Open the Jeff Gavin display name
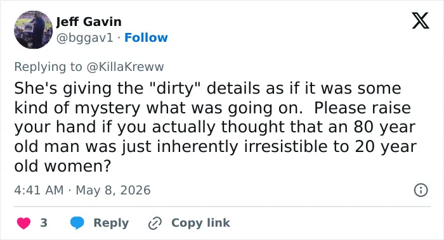 (x=89, y=22)
